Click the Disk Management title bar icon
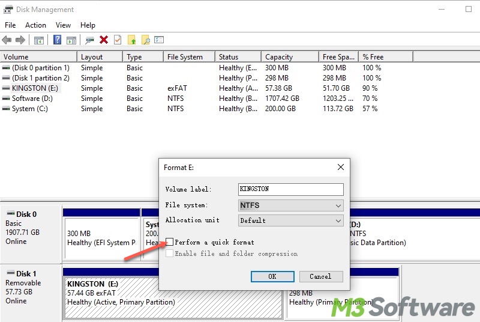The height and width of the screenshot is (322, 480). [8, 10]
